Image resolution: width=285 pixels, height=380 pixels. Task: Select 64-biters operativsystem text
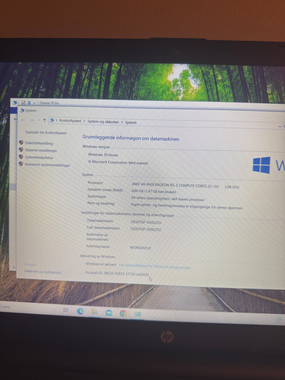pos(151,198)
